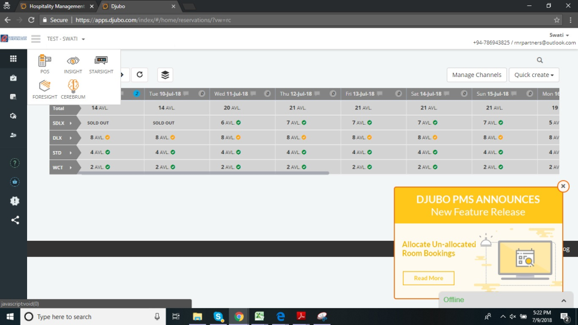
Task: Click the help question mark icon in the sidebar
Action: pyautogui.click(x=14, y=163)
